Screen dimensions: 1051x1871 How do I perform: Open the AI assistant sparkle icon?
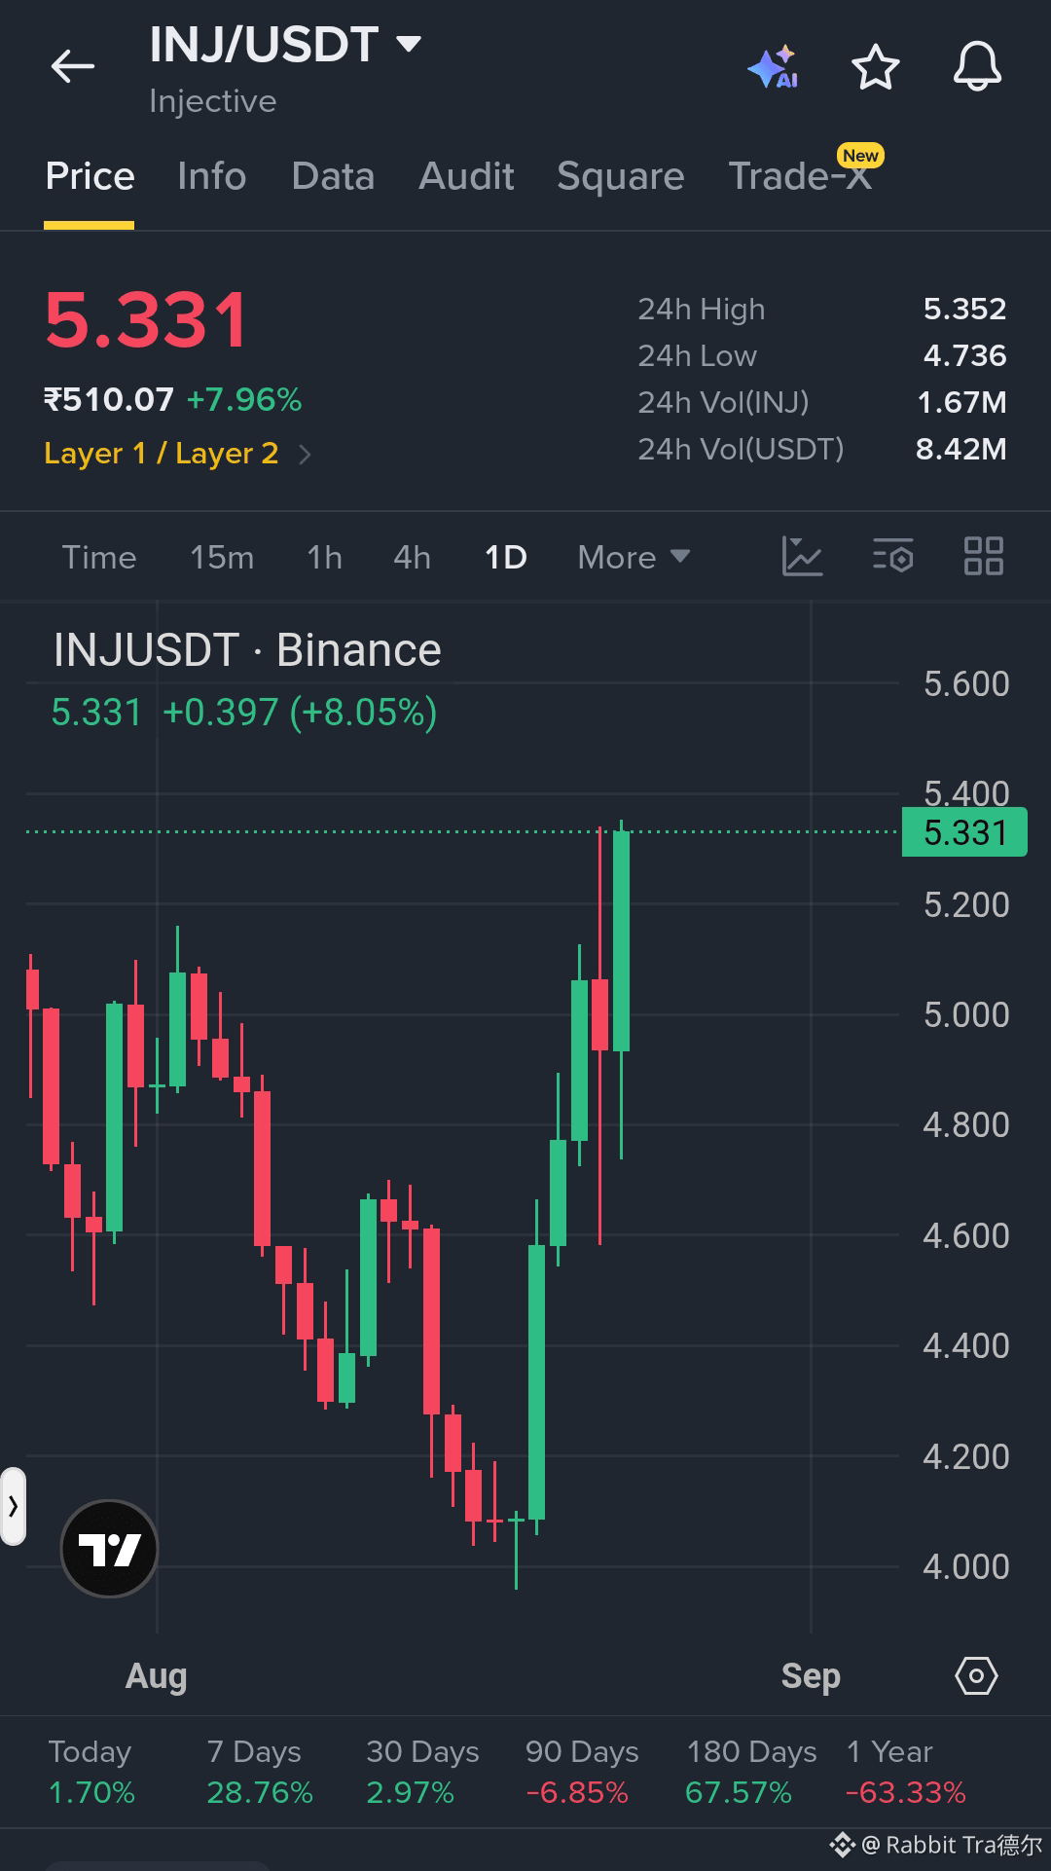pyautogui.click(x=774, y=68)
